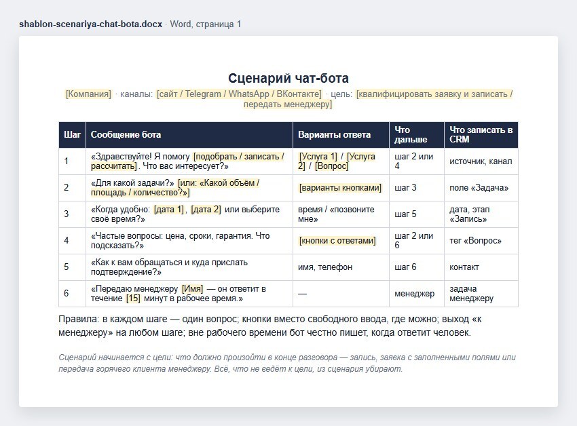The height and width of the screenshot is (426, 577).
Task: Click the cell 'шаг 2 или 4'
Action: point(417,161)
